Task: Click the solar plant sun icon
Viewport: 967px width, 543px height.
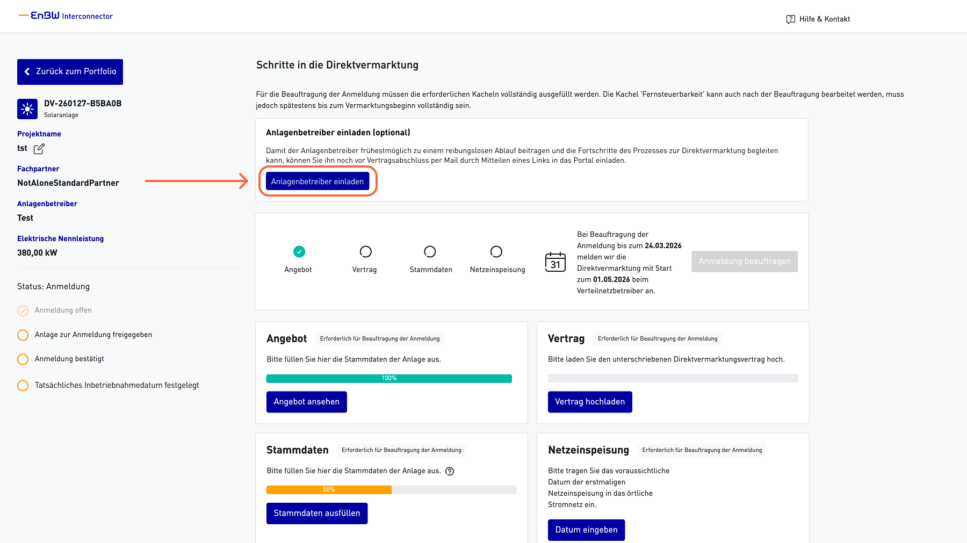Action: (x=27, y=109)
